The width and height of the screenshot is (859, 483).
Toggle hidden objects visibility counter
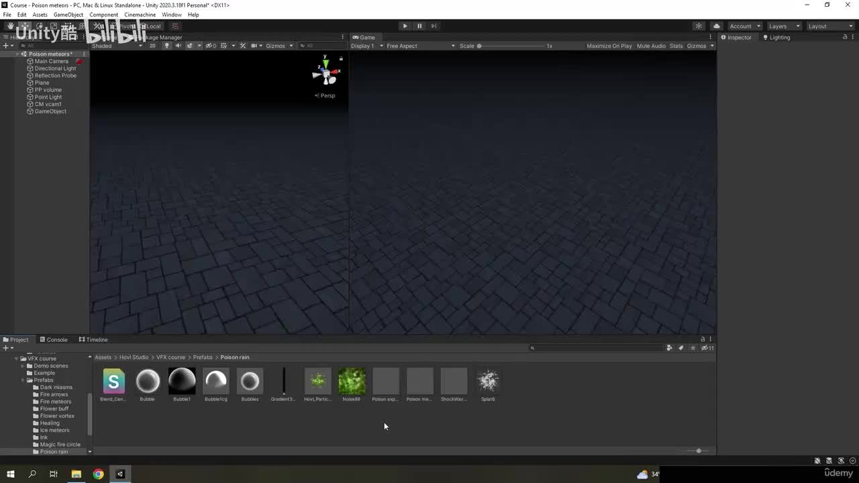tap(211, 46)
